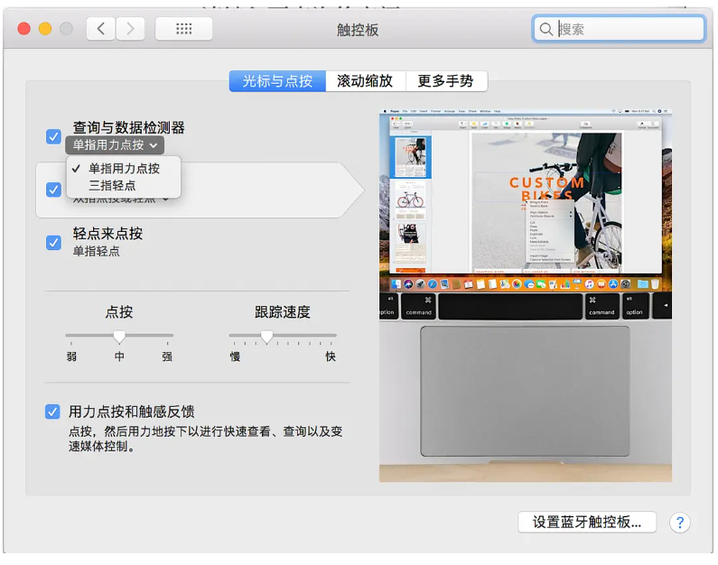Click the 弱 label on click slider
This screenshot has height=565, width=718.
click(71, 357)
